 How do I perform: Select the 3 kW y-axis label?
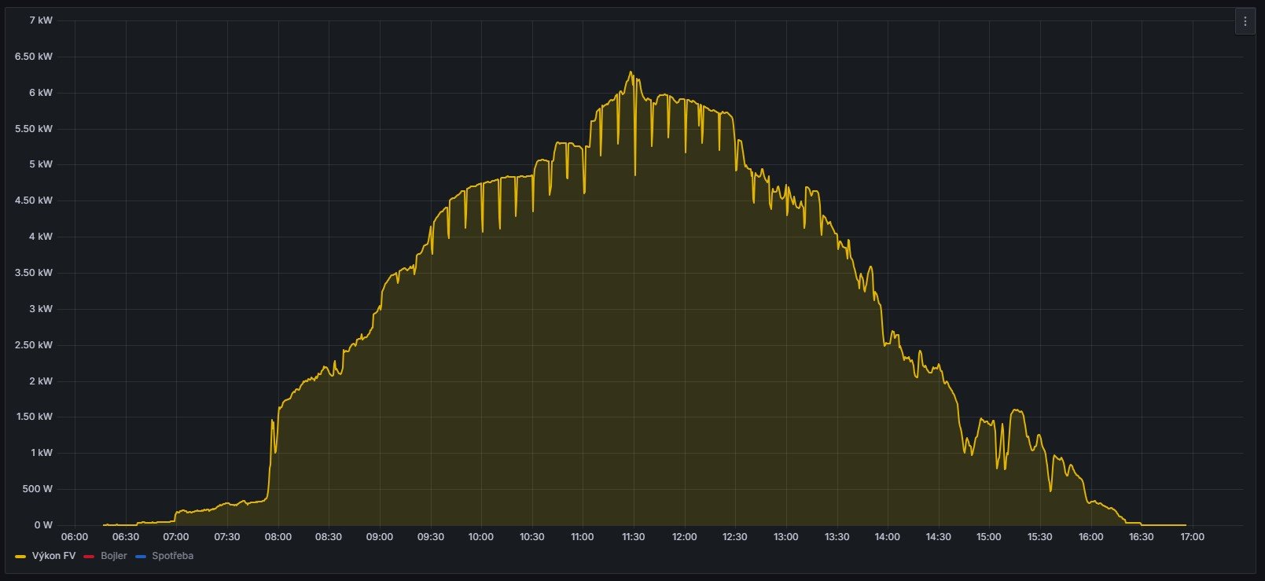(x=41, y=309)
